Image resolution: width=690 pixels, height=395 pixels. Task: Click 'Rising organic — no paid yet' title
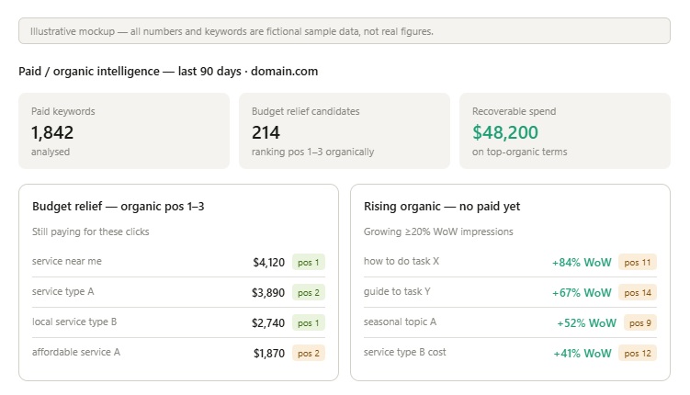[442, 207]
